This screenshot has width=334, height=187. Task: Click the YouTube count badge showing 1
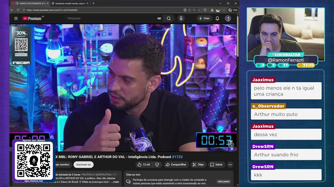271,65
